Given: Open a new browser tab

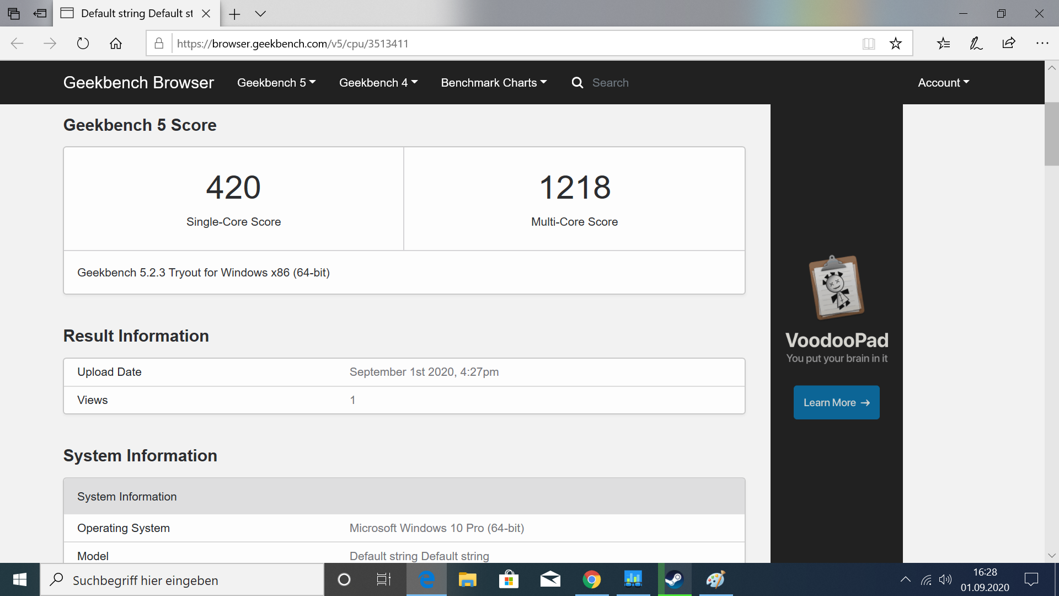Looking at the screenshot, I should pyautogui.click(x=234, y=14).
